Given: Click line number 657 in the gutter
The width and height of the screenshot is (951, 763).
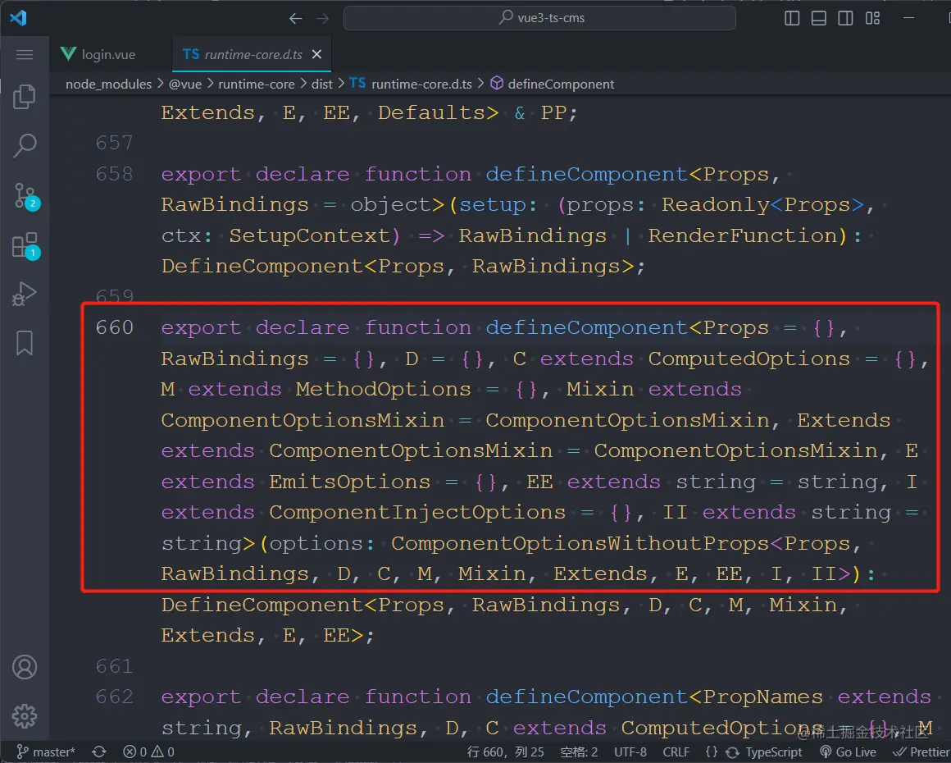Looking at the screenshot, I should tap(115, 144).
